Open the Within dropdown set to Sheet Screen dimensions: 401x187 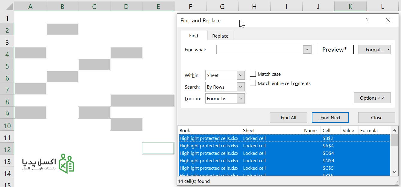pyautogui.click(x=241, y=75)
